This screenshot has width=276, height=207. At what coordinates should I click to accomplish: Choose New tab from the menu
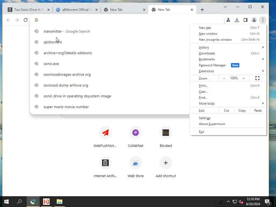(x=228, y=28)
